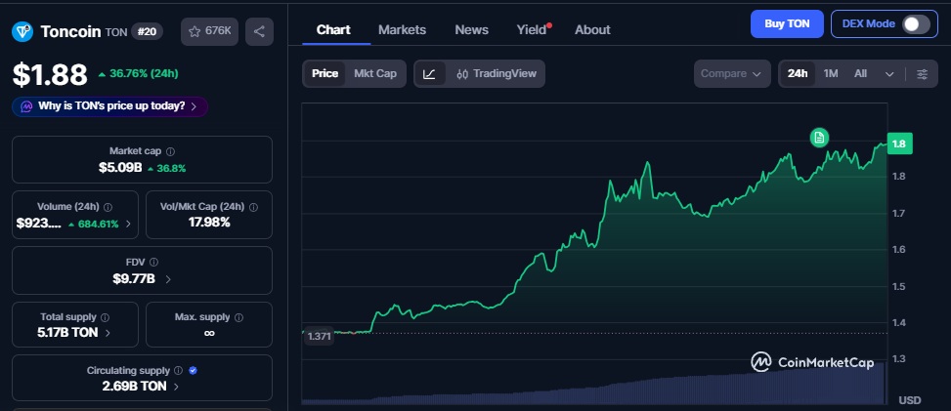Image resolution: width=951 pixels, height=411 pixels.
Task: Click the AI icon in price question pill
Action: tap(26, 106)
